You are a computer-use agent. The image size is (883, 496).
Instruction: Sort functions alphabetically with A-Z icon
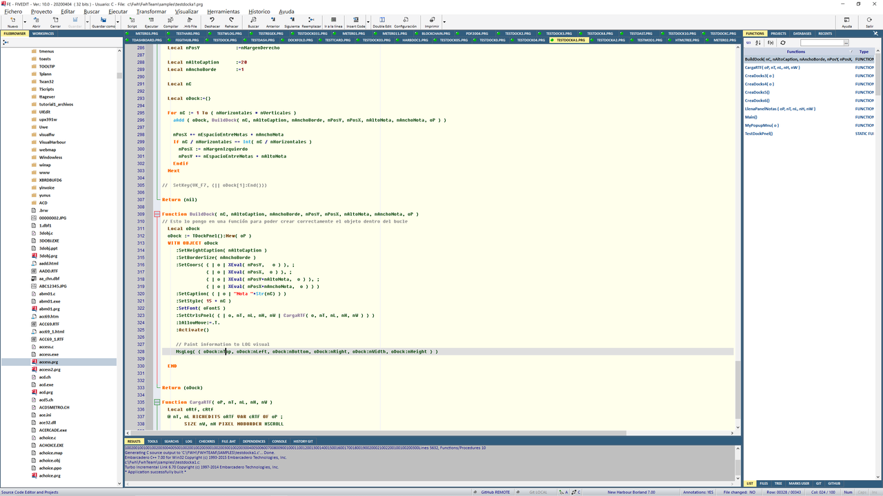pos(758,43)
